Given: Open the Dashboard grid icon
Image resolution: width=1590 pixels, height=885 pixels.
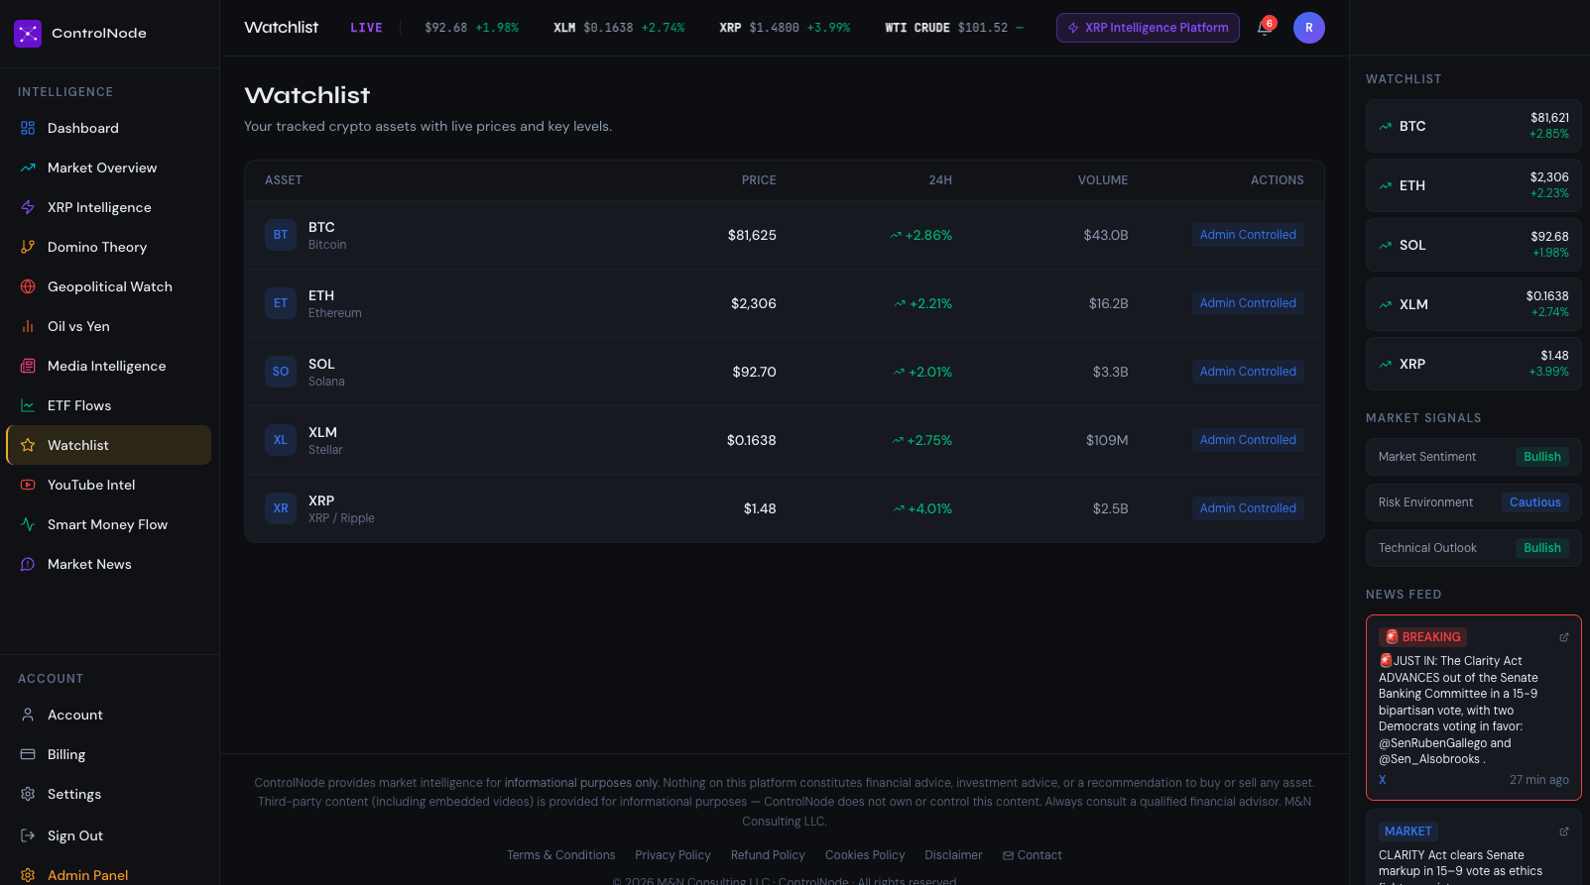Looking at the screenshot, I should click(x=28, y=128).
